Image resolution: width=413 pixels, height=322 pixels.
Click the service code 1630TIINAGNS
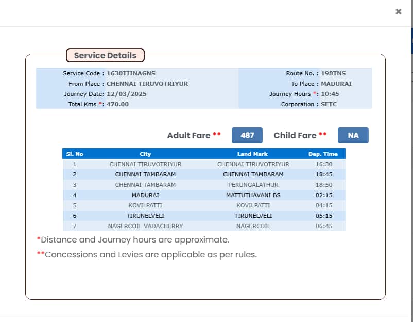pos(131,73)
